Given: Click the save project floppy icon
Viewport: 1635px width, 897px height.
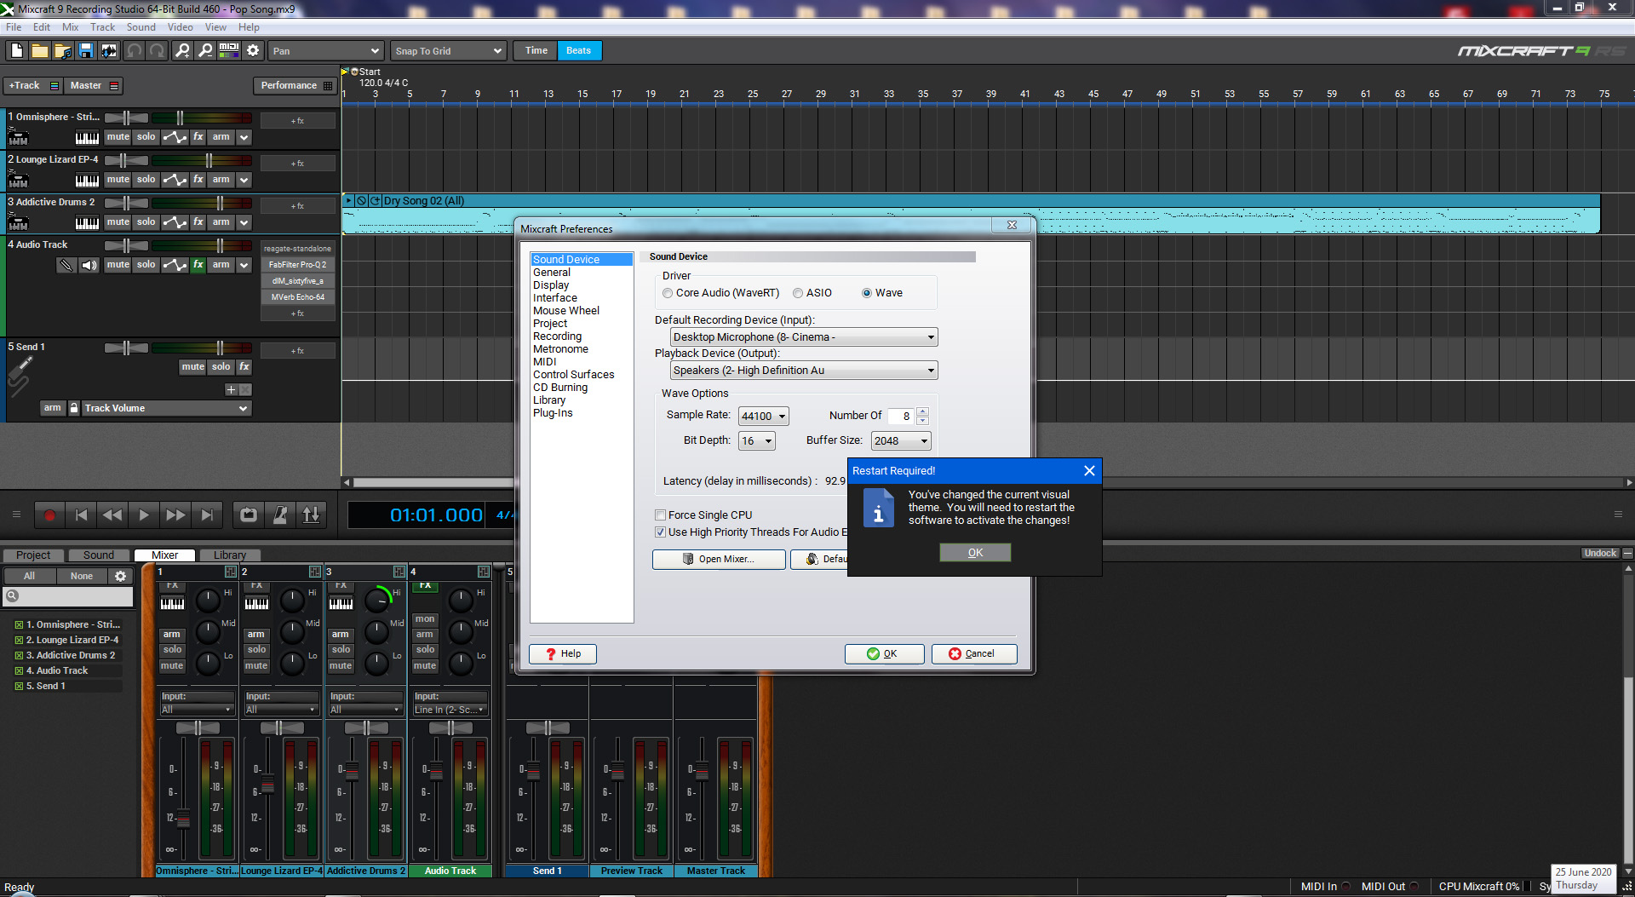Looking at the screenshot, I should [86, 51].
